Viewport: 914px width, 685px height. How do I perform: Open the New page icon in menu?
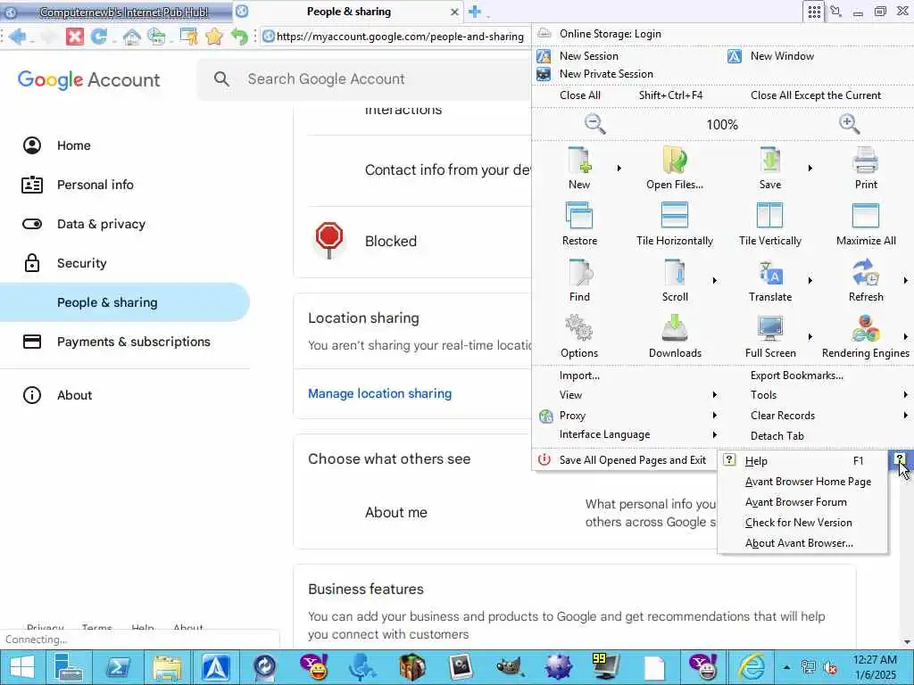[579, 161]
